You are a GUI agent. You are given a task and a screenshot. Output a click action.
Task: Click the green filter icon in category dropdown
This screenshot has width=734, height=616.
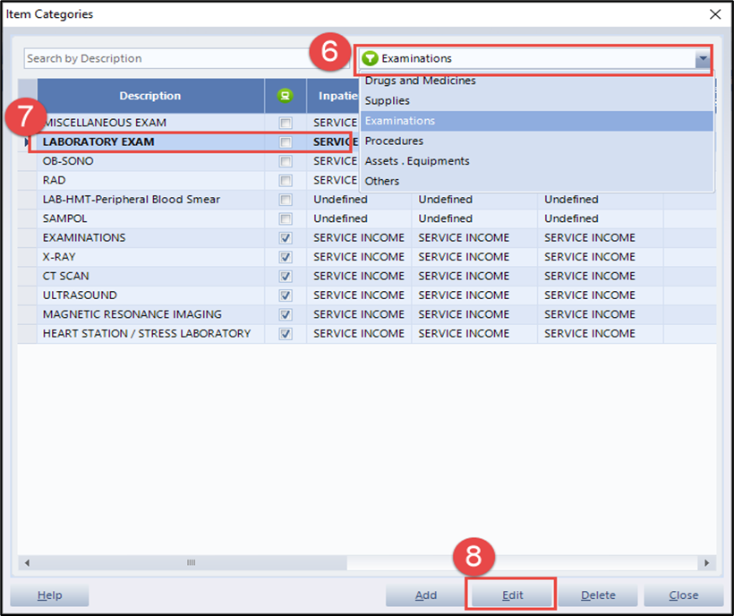tap(371, 59)
